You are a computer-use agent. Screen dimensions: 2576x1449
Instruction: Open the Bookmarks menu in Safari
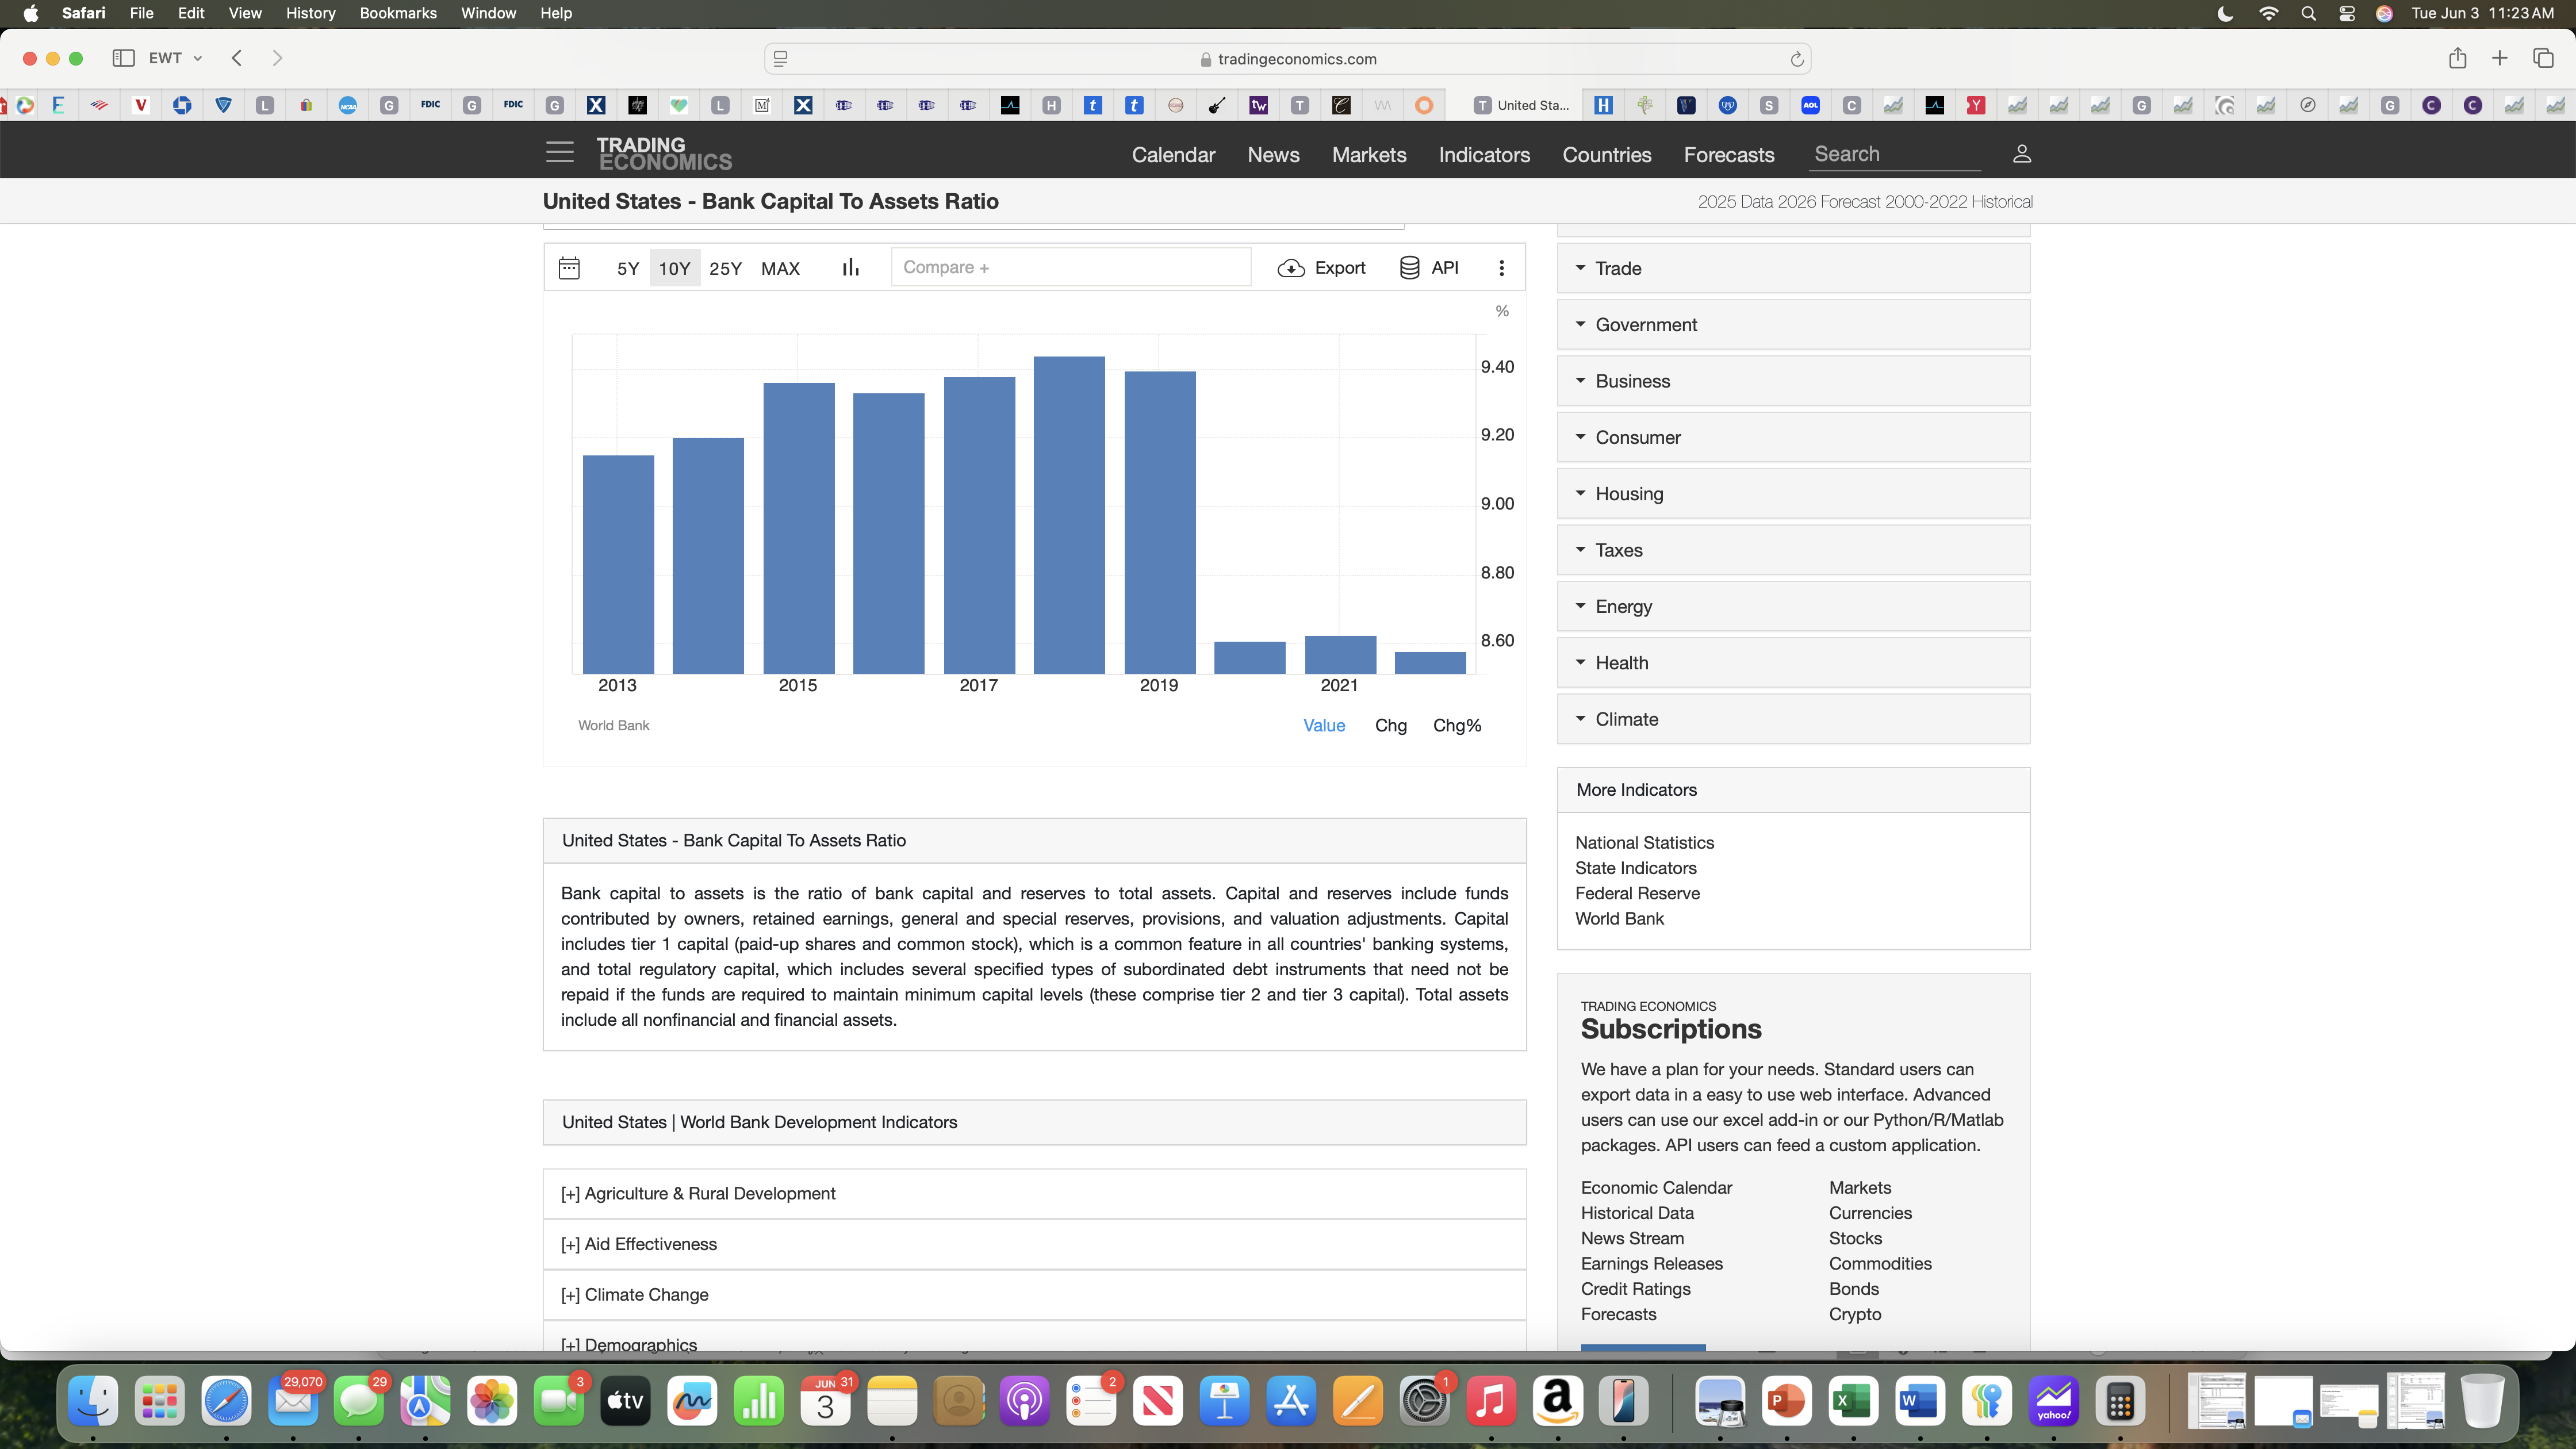coord(398,13)
